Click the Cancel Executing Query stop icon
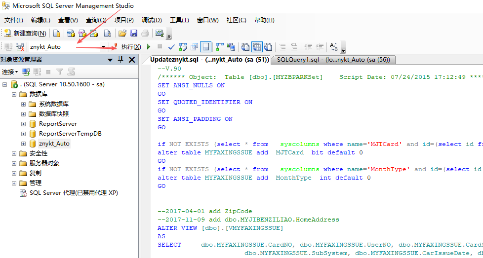483x258 pixels. (160, 47)
